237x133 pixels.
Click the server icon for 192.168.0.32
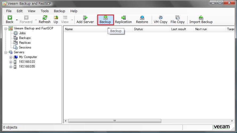tap(15, 62)
